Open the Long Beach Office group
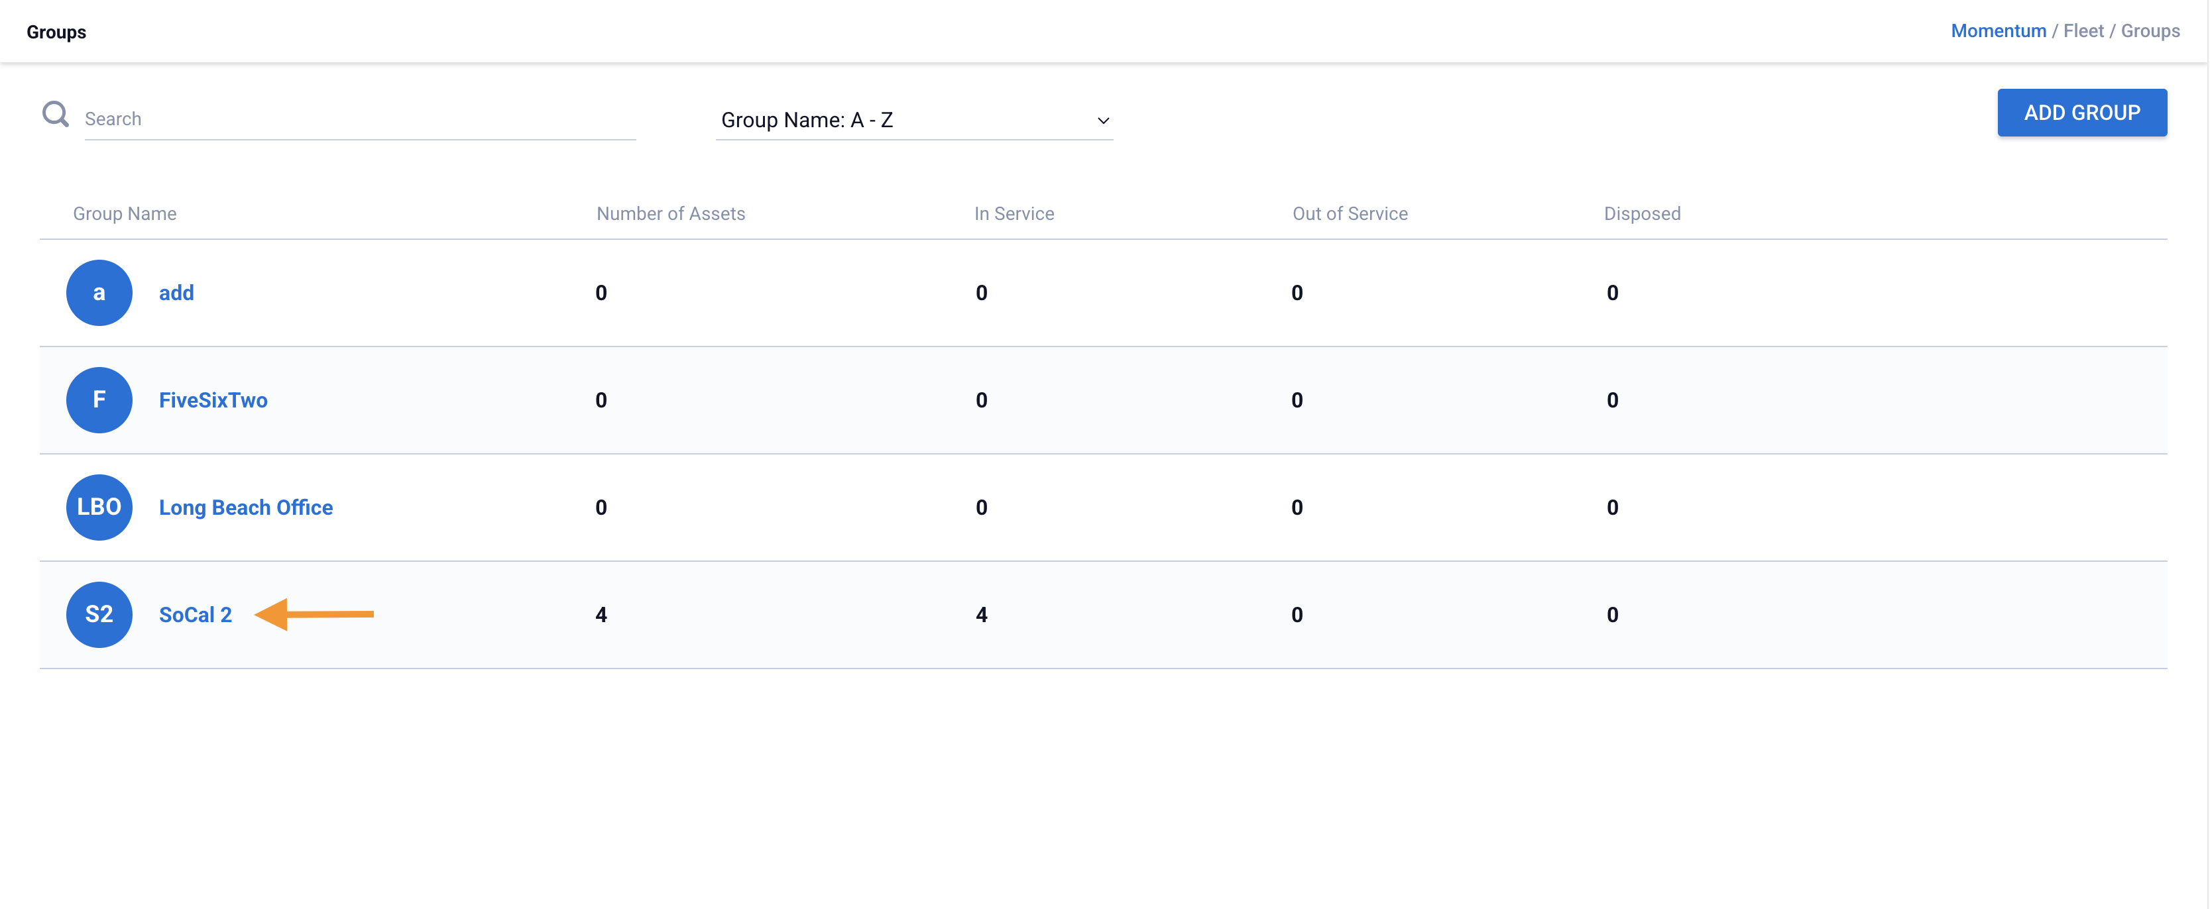2210x909 pixels. coord(245,507)
